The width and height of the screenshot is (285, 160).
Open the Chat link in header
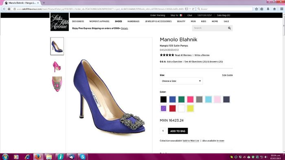(190, 15)
